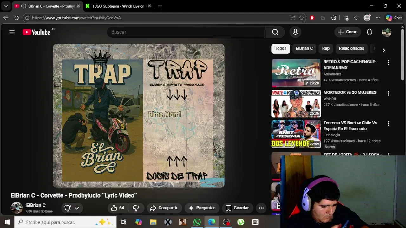
Task: Click the '609 suscriptores' text
Action: [39, 212]
